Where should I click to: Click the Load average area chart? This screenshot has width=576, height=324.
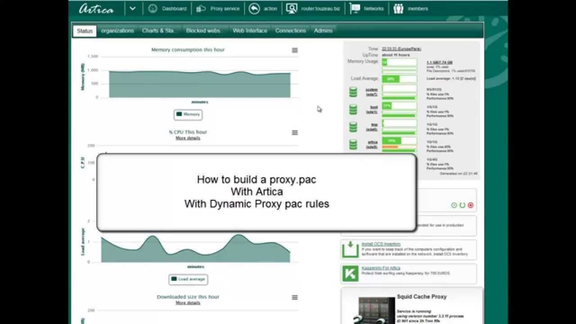(195, 248)
